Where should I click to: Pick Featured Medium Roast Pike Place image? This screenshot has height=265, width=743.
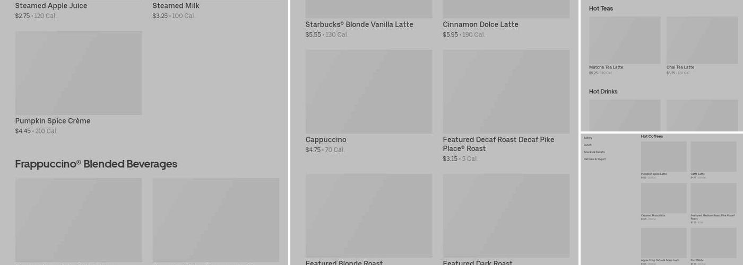(713, 198)
